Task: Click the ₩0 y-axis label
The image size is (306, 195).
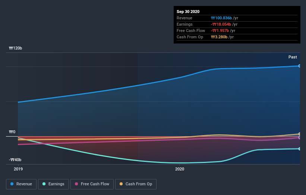Action: 12,132
